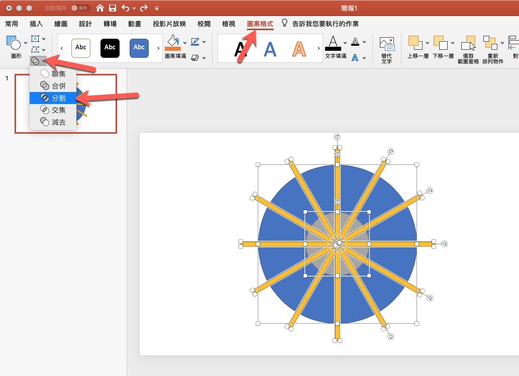Select 減去 in the merge shapes menu
Screen dimensions: 519x376
(x=58, y=122)
